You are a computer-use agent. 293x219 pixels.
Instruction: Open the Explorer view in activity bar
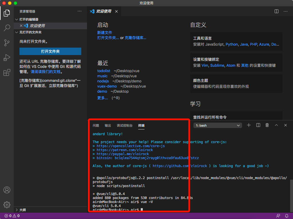[7, 13]
